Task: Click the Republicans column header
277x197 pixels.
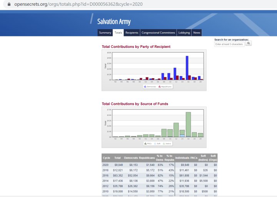Action: 147,158
